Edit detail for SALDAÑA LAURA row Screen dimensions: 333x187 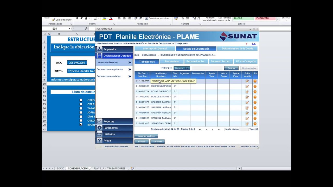247,108
